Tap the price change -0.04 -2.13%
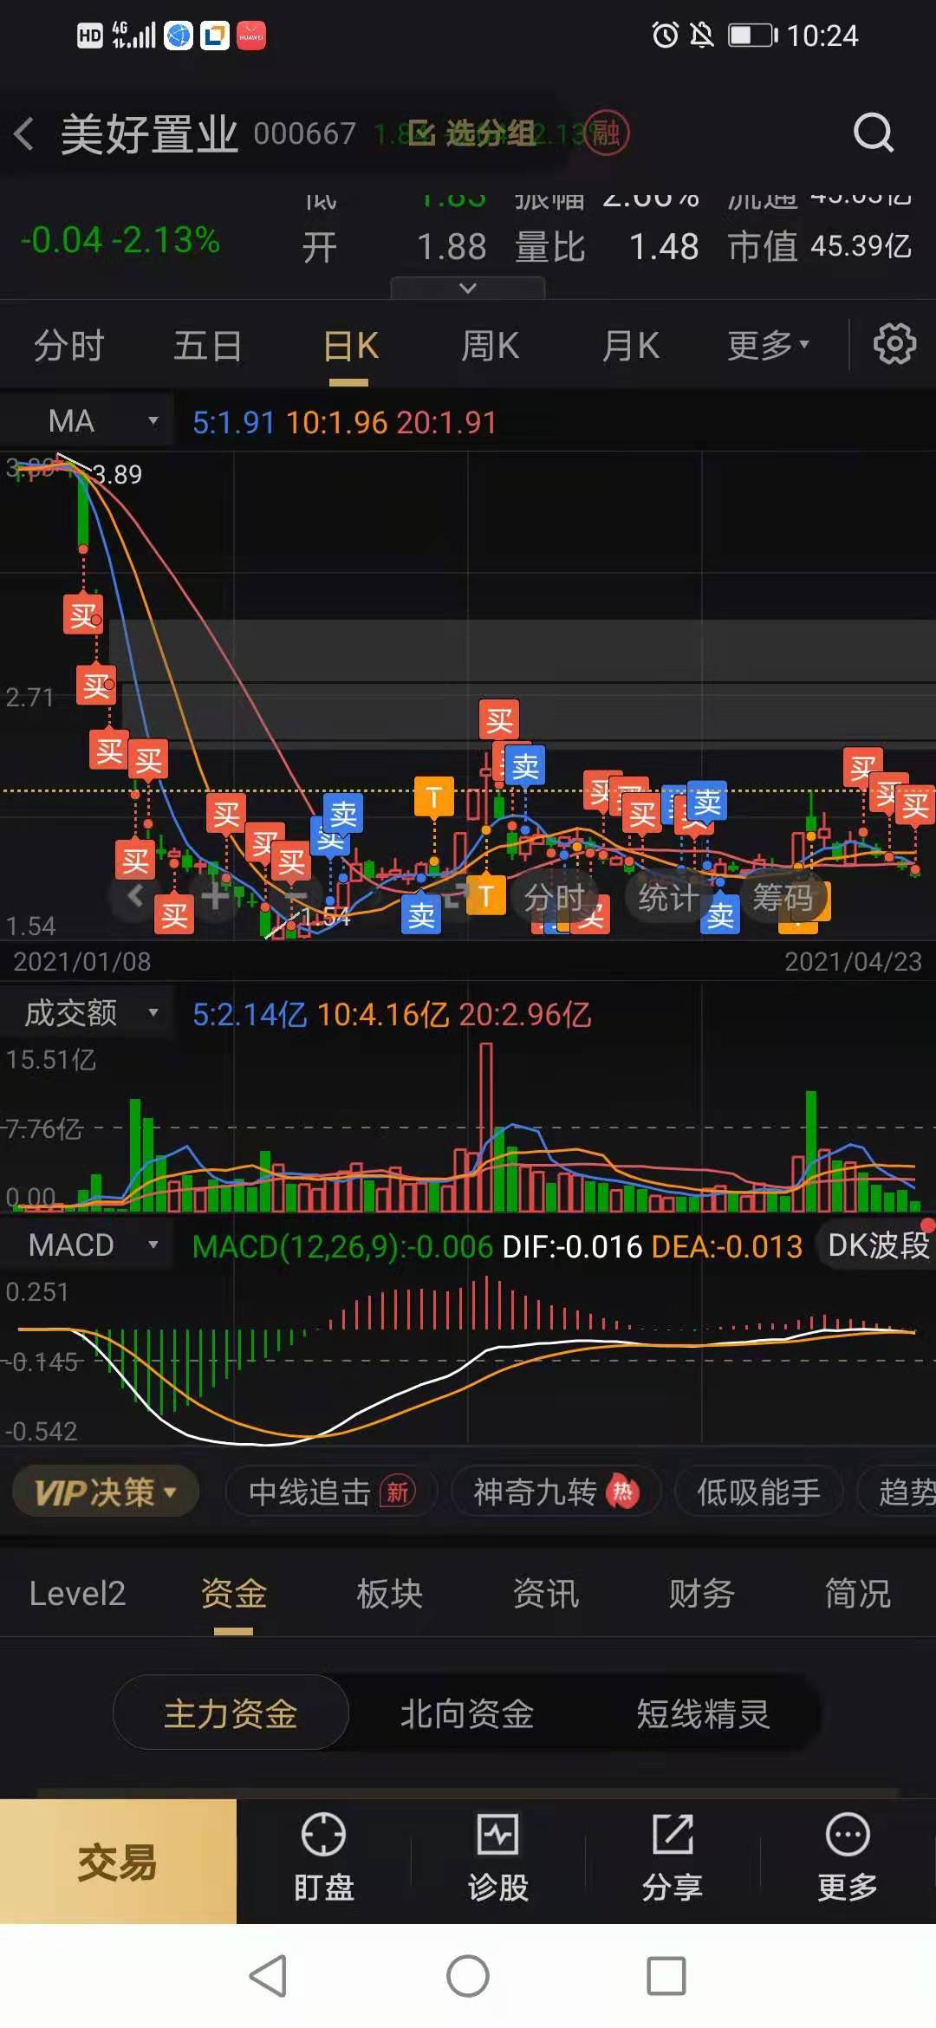 click(x=120, y=240)
